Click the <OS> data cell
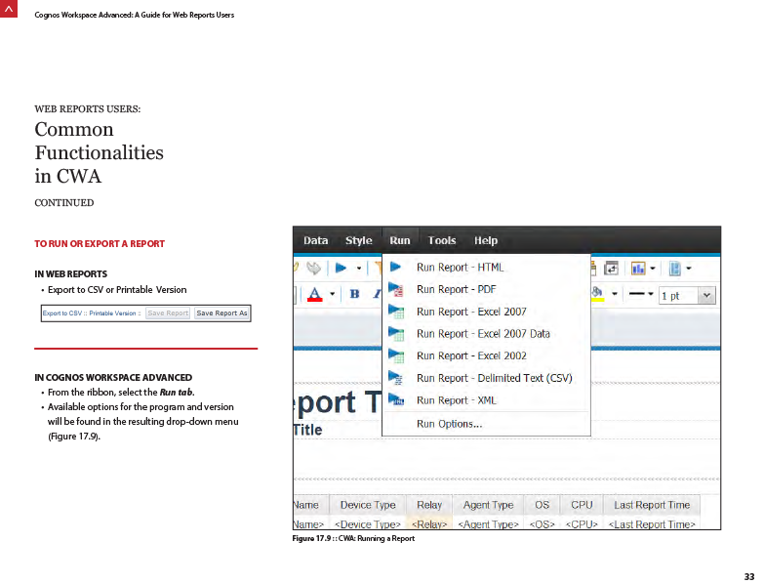 click(542, 523)
